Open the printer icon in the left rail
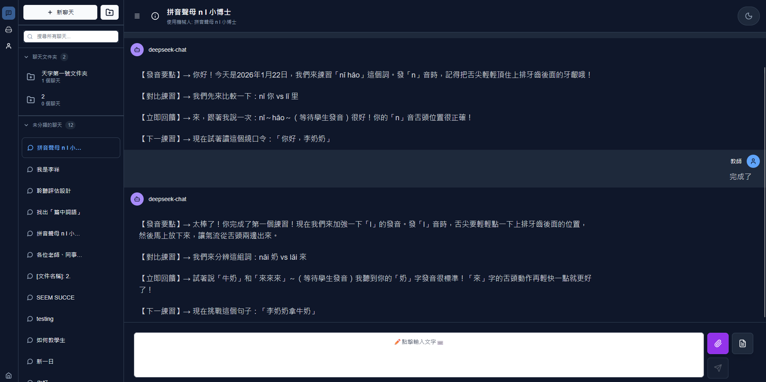This screenshot has height=382, width=766. pos(9,30)
